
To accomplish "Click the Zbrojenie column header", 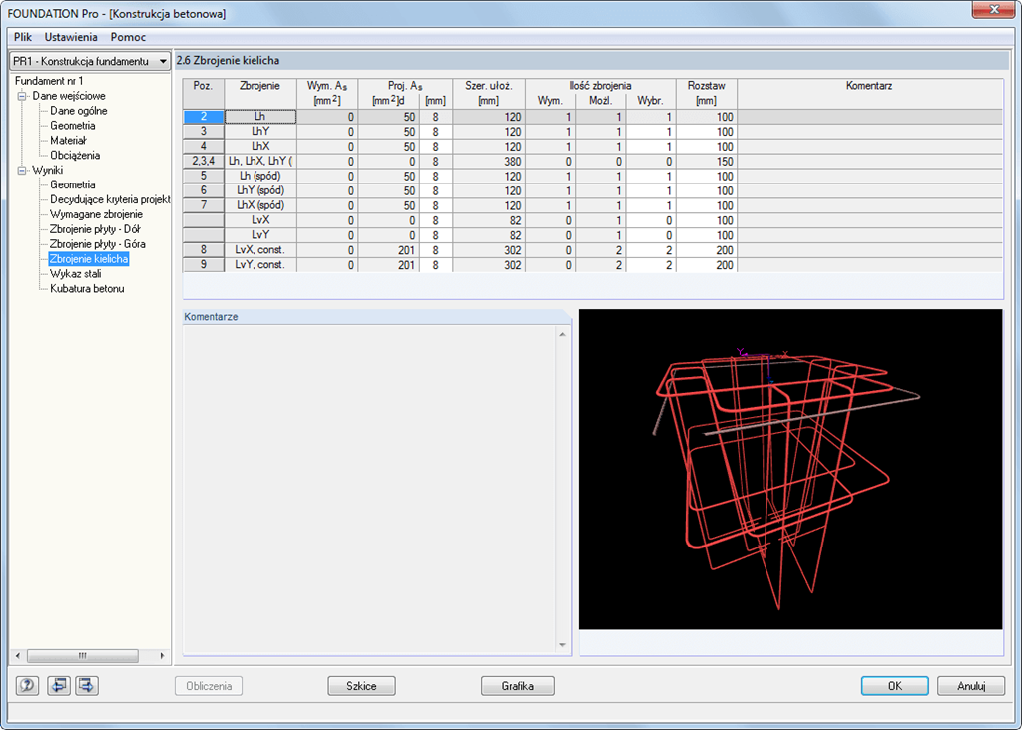I will pos(260,93).
